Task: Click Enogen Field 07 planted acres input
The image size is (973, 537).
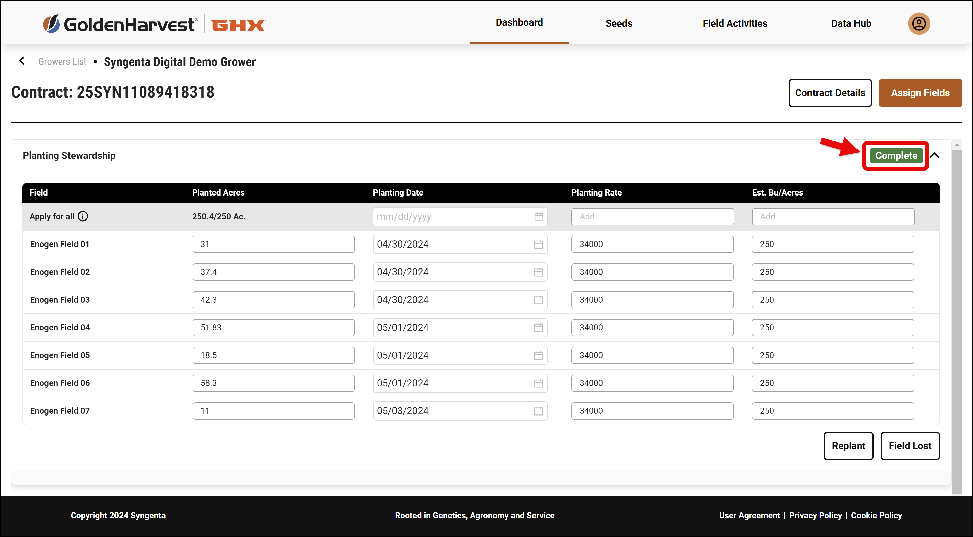Action: pyautogui.click(x=273, y=411)
